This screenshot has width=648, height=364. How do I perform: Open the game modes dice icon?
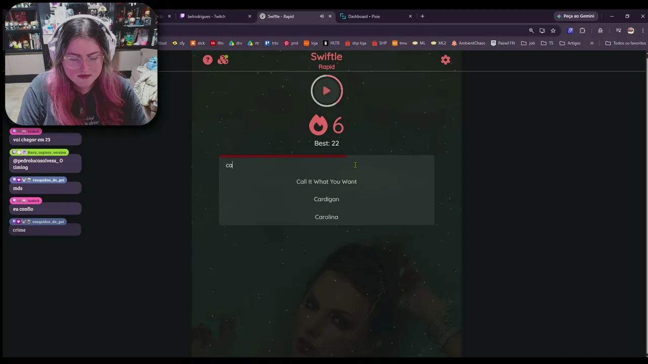[x=223, y=60]
